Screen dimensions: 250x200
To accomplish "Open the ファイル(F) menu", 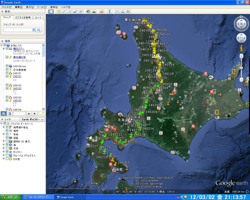I will point(6,7).
